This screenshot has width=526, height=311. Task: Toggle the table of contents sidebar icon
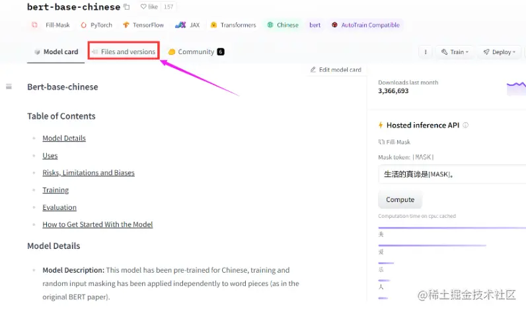9,86
